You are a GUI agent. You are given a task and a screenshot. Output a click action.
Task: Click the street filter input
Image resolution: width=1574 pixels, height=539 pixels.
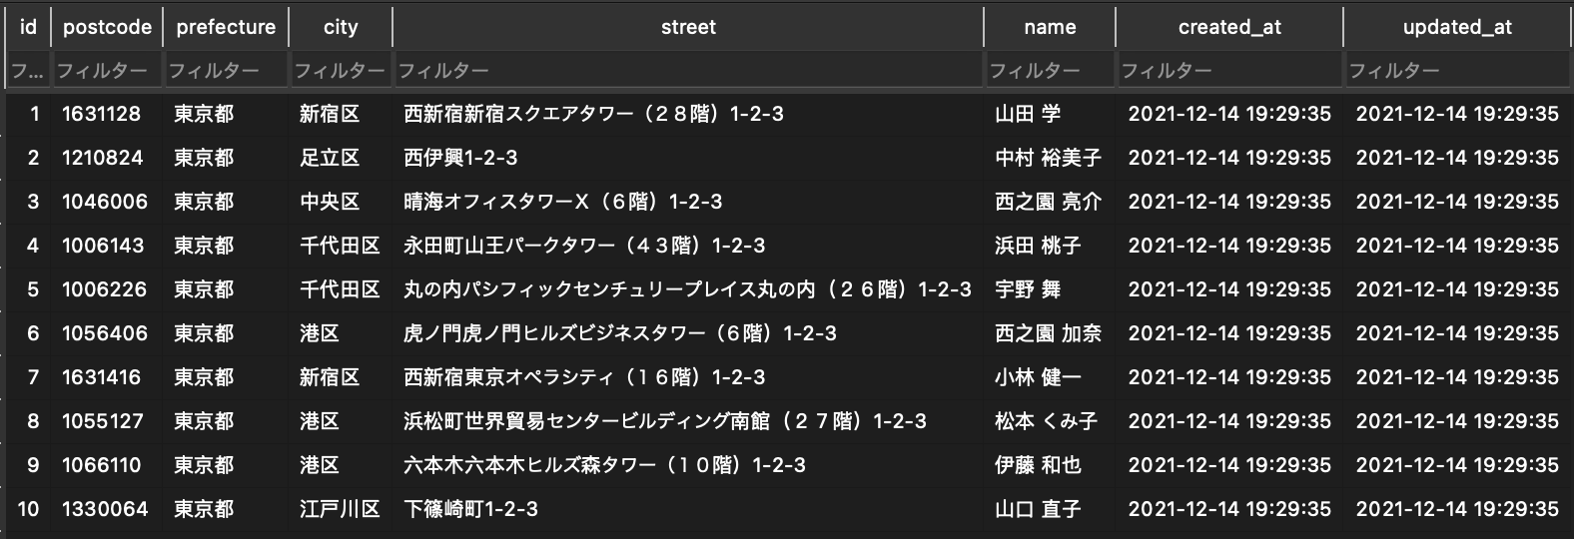688,71
